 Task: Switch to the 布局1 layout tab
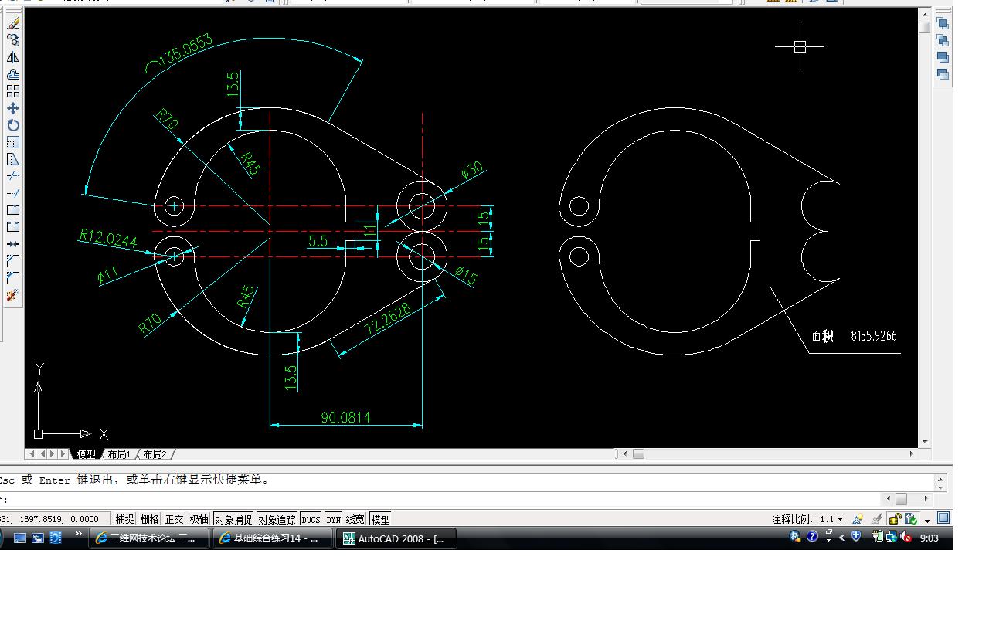(120, 454)
